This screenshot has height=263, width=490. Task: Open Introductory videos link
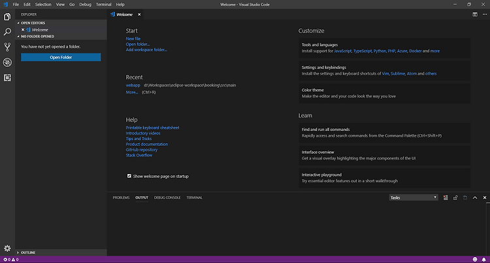point(143,133)
